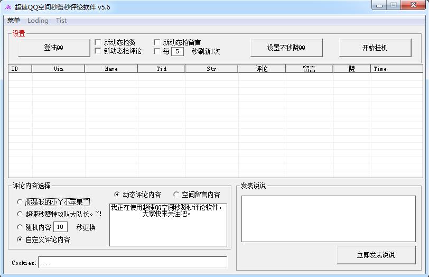This screenshot has height=277, width=429.
Task: Enable the 新动态抢评论 checkbox
Action: pyautogui.click(x=98, y=51)
